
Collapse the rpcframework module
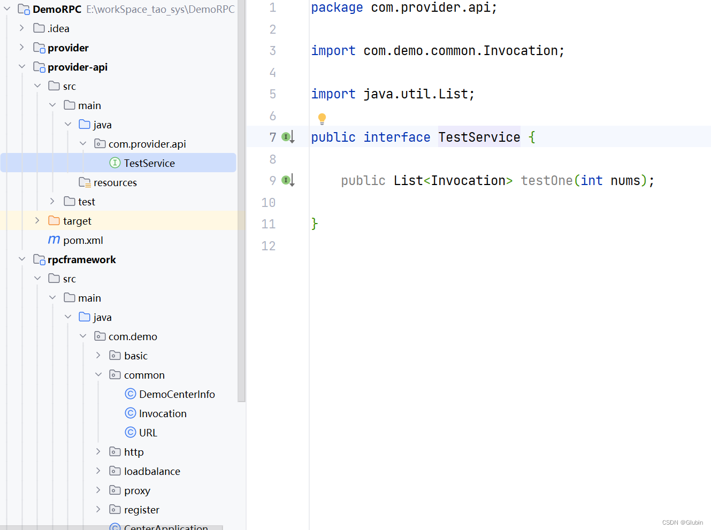tap(22, 259)
